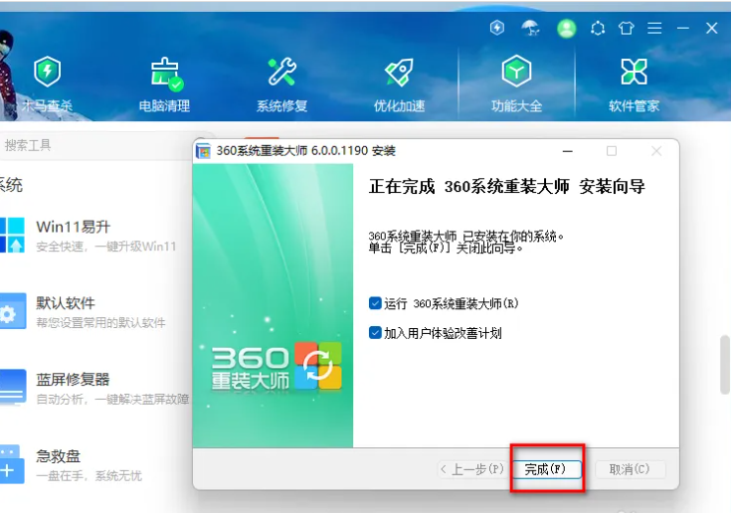Click the 蓝屏修复器 title text

(x=73, y=379)
